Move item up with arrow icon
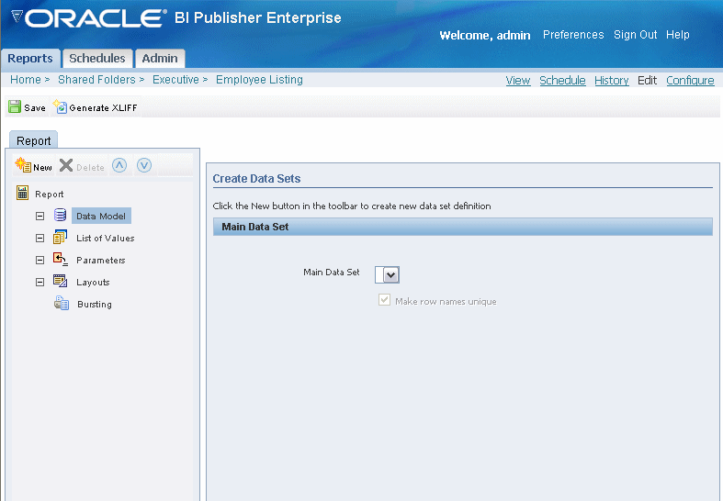723x501 pixels. [x=119, y=165]
